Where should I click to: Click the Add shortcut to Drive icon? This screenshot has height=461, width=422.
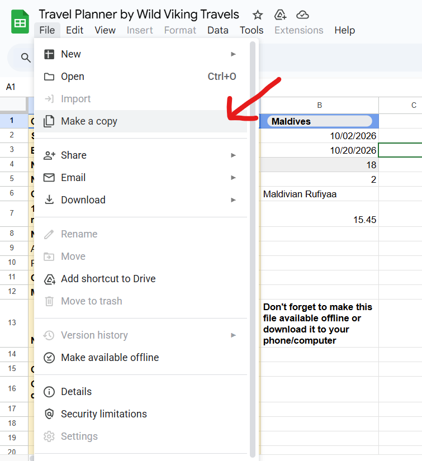49,279
